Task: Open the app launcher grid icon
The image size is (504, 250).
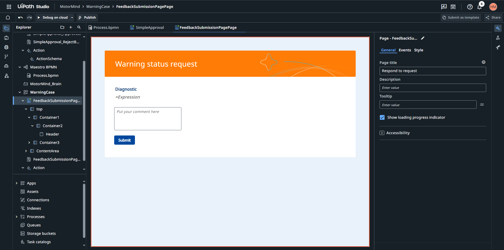Action: click(9, 7)
